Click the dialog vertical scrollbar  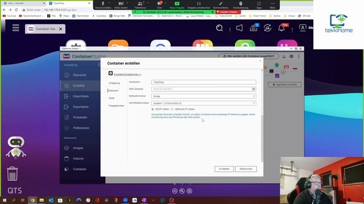[x=262, y=116]
